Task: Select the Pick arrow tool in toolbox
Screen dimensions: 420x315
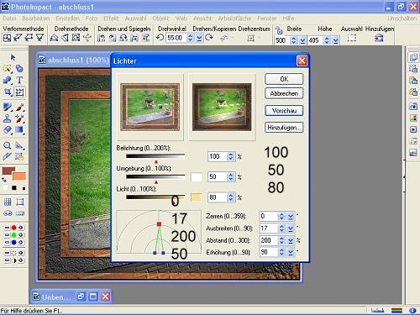Action: point(13,57)
